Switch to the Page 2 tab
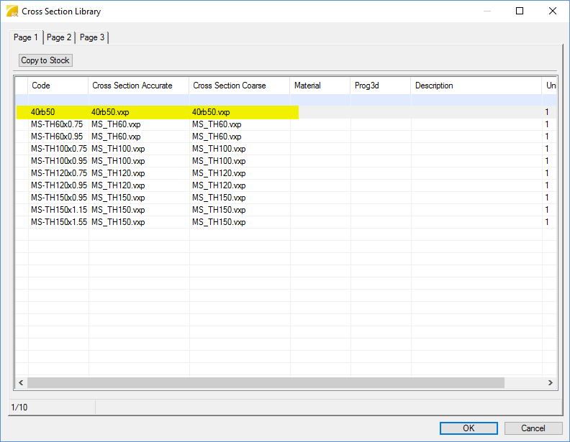 point(59,37)
